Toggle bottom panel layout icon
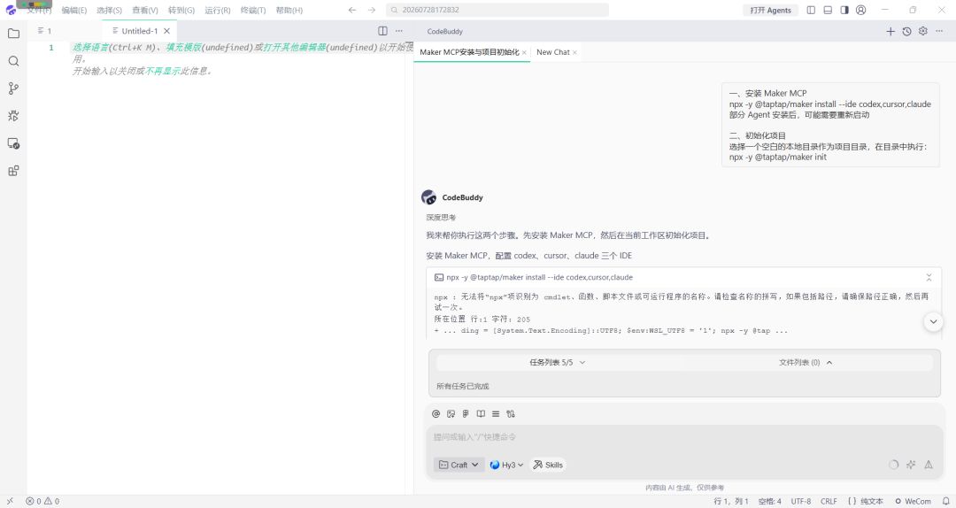Image resolution: width=956 pixels, height=508 pixels. [x=828, y=10]
